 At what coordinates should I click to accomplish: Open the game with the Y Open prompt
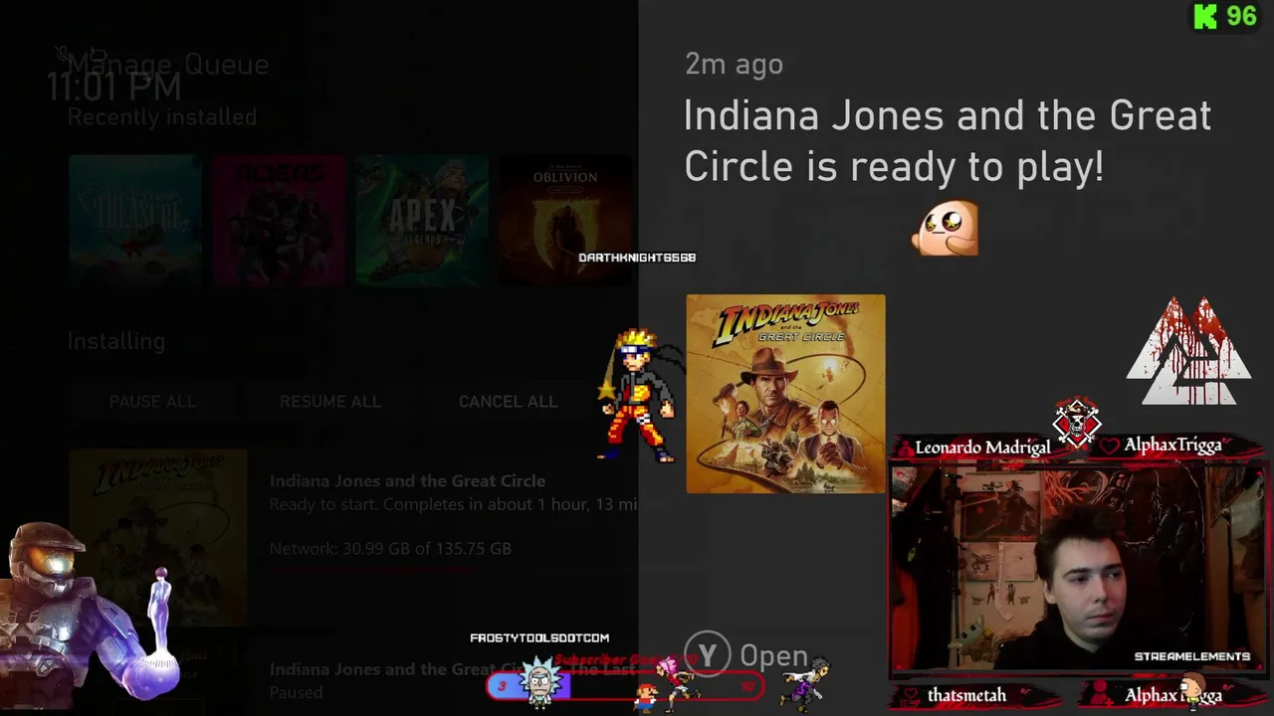coord(746,655)
